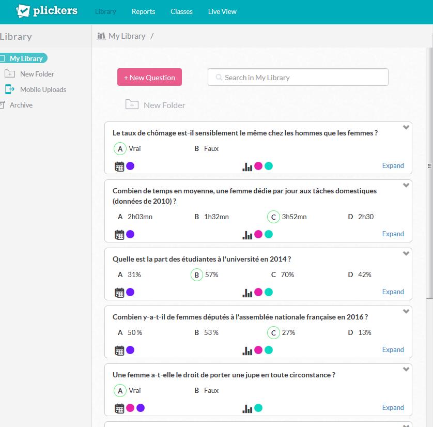Click the Mobile Uploads icon in sidebar

tap(9, 89)
